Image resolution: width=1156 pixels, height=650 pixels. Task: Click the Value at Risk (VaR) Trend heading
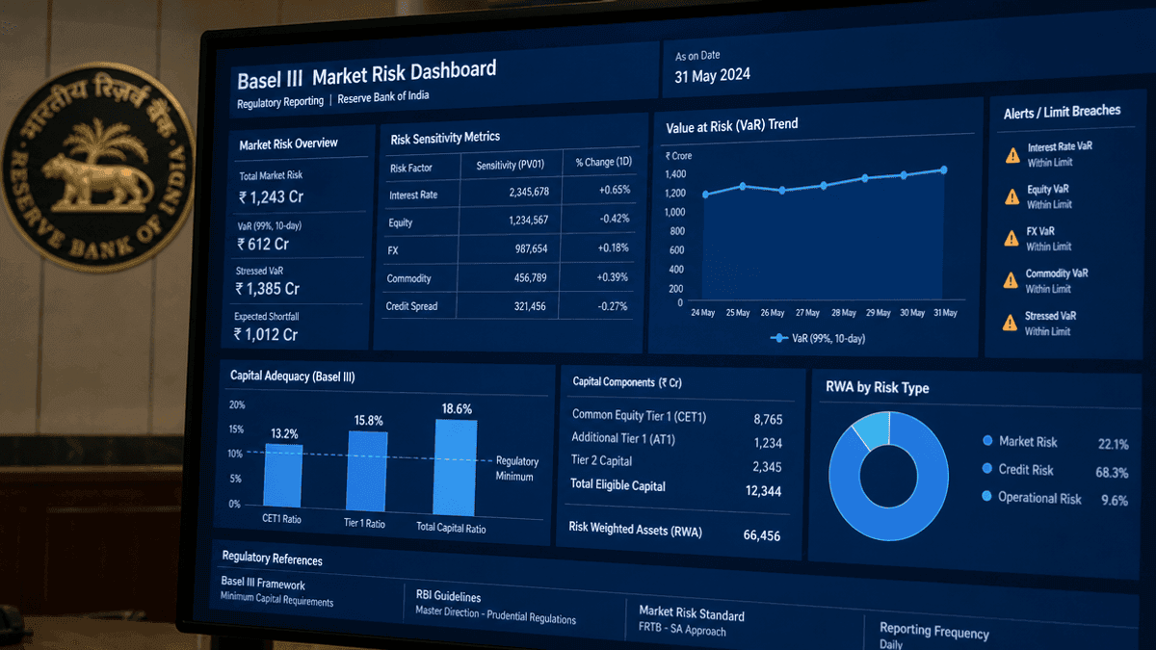(732, 124)
